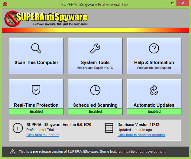Toggle Scheduled Scanning Enabled status
Viewport: 191px width, 159px height.
[x=95, y=111]
